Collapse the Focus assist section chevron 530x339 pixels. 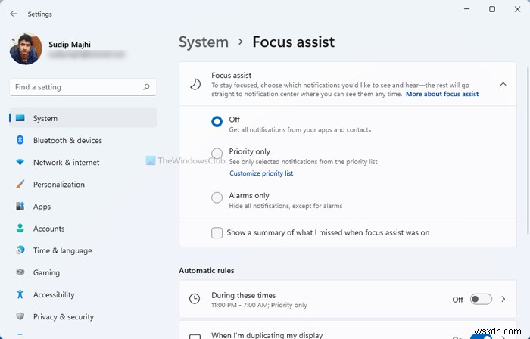pyautogui.click(x=503, y=84)
